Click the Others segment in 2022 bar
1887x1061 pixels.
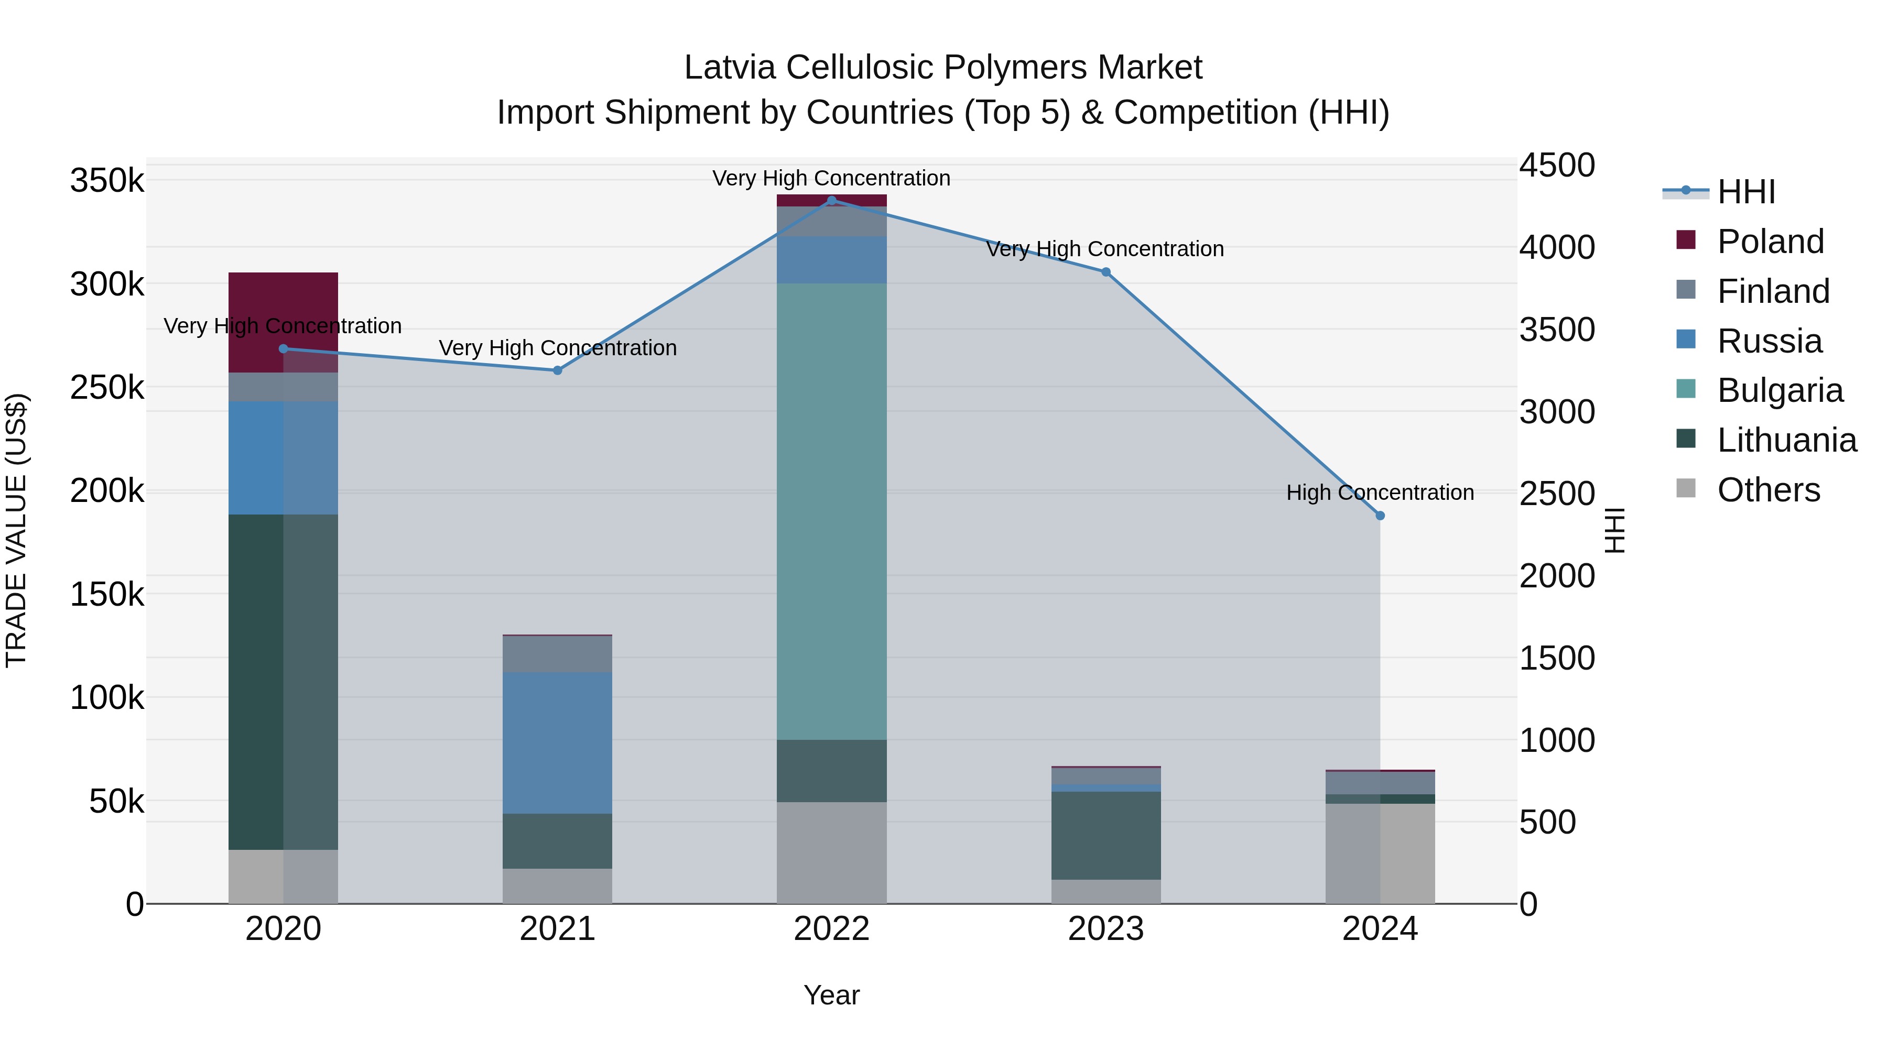click(x=831, y=853)
